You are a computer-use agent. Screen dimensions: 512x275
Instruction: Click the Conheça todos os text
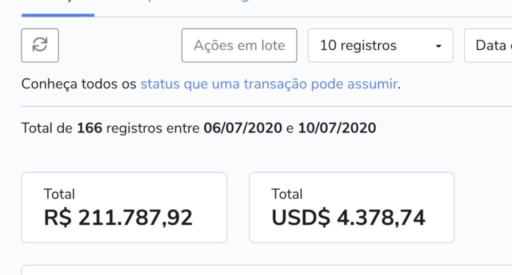pos(78,84)
